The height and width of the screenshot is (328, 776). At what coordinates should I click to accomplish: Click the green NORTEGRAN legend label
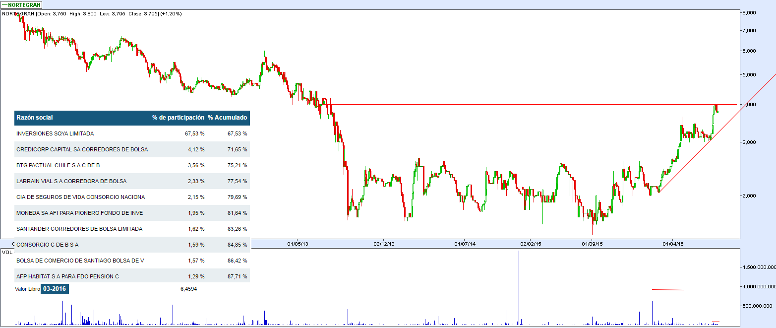click(20, 5)
